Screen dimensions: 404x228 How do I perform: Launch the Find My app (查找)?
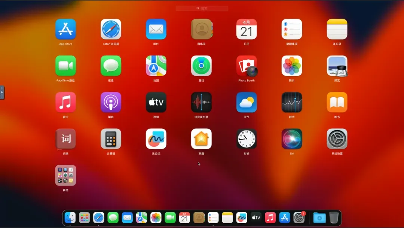click(x=201, y=66)
